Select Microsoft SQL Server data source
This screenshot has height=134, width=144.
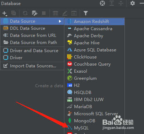(x=95, y=114)
